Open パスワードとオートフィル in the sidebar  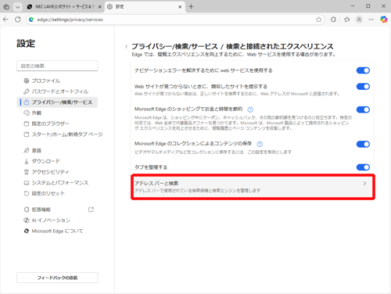57,91
